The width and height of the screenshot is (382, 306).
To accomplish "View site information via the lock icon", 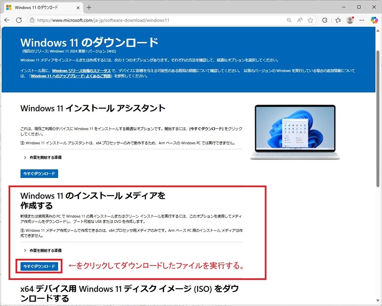I will tap(32, 20).
